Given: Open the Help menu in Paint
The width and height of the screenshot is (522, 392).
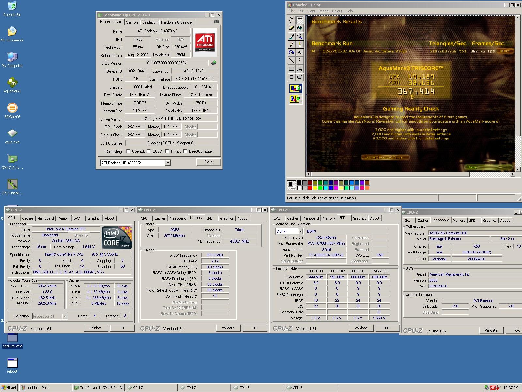Looking at the screenshot, I should pyautogui.click(x=349, y=11).
